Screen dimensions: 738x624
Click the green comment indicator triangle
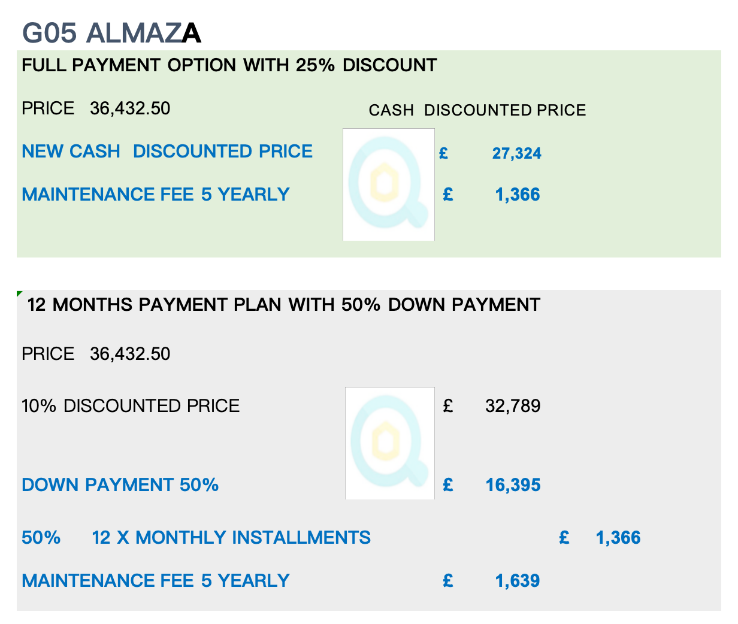click(x=20, y=293)
